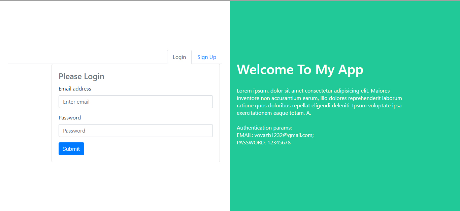Select the 'Authentication params:' line
This screenshot has height=211, width=460.
(264, 128)
